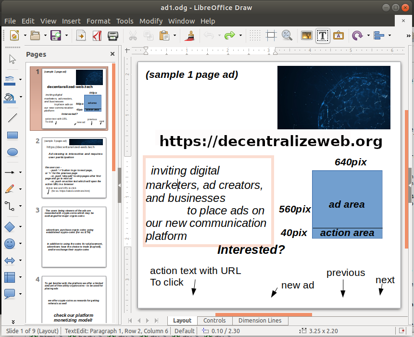Click the Clone Formatting paintbrush icon
Image resolution: width=414 pixels, height=337 pixels.
pos(190,36)
